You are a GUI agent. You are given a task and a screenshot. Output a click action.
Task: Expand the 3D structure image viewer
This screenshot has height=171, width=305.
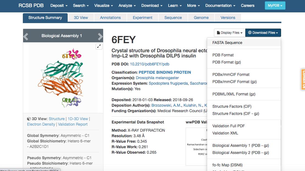coord(99,46)
